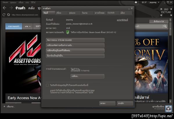The height and width of the screenshot is (119, 174).
Task: Switch to the CLOUD settings tab
Action: tap(113, 13)
